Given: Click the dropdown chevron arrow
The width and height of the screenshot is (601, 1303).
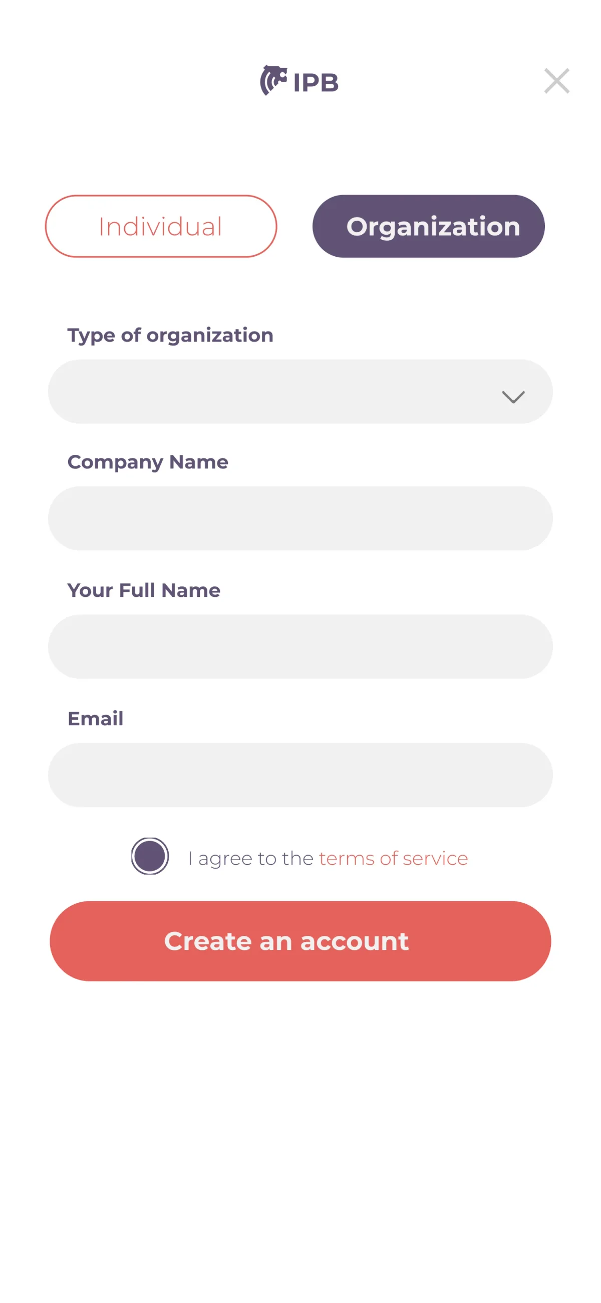Looking at the screenshot, I should 513,397.
